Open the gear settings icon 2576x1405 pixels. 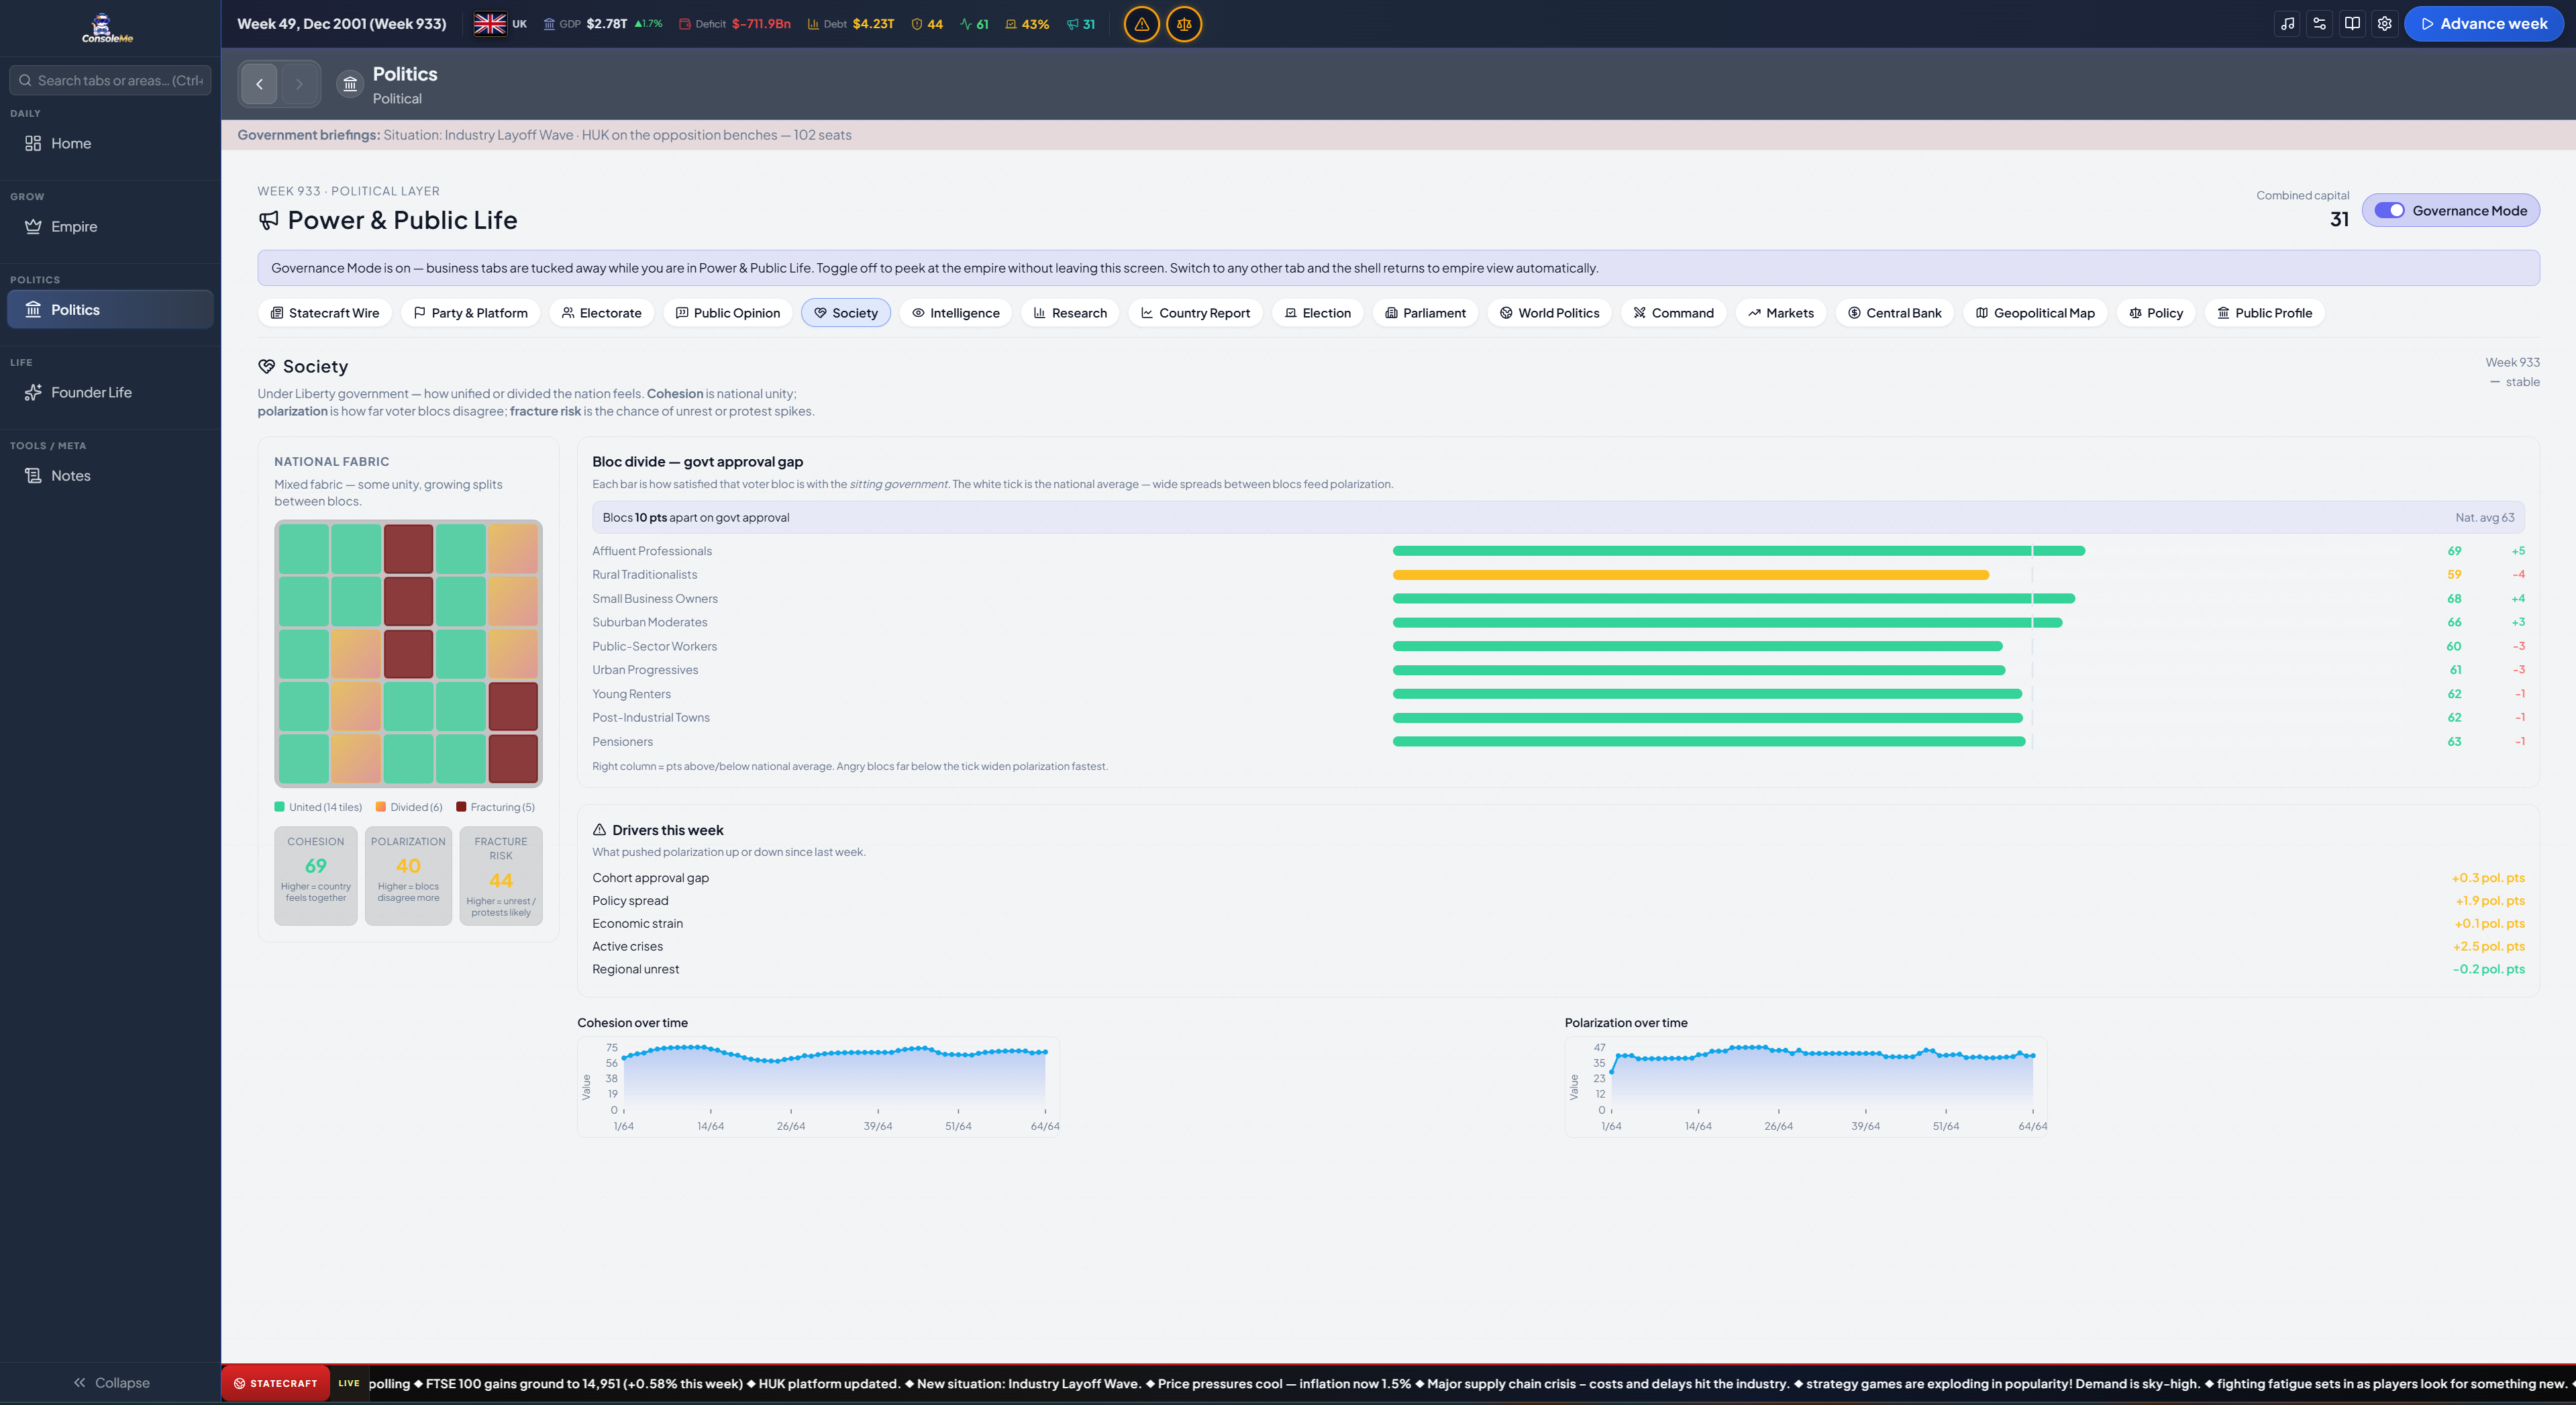click(x=2385, y=24)
